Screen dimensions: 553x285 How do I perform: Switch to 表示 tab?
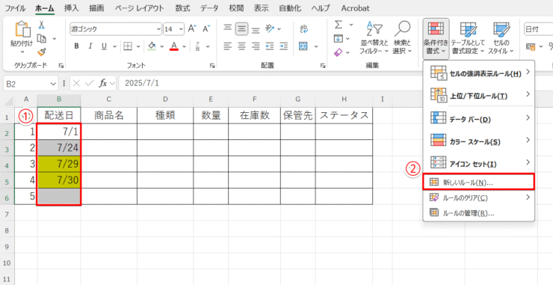(x=261, y=7)
